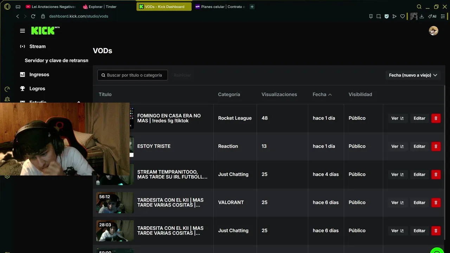This screenshot has height=253, width=450.
Task: Click the Categoría column header
Action: pos(229,94)
